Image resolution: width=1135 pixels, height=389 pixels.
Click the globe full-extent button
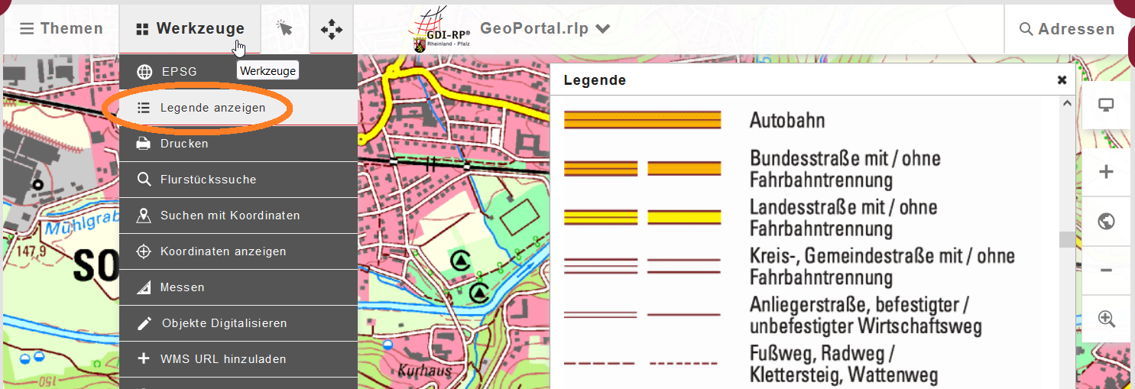point(1106,222)
